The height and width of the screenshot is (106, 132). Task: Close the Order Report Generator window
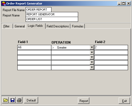(129, 3)
